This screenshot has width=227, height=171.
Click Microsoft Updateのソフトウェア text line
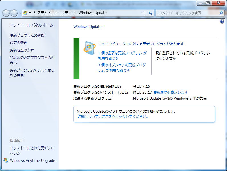click(126, 112)
